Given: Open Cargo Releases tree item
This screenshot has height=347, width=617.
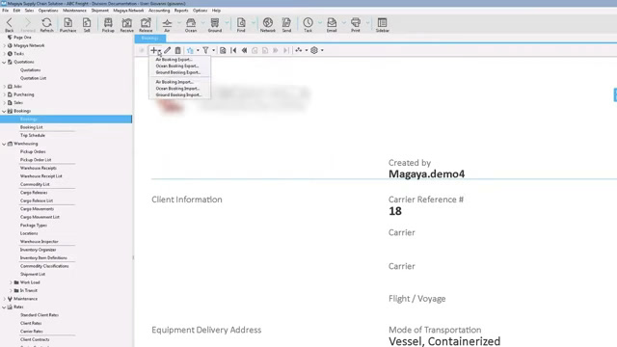Looking at the screenshot, I should [34, 193].
